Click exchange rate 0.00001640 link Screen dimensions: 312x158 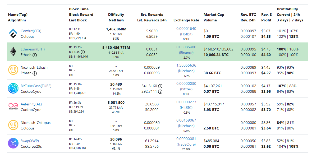186,29
